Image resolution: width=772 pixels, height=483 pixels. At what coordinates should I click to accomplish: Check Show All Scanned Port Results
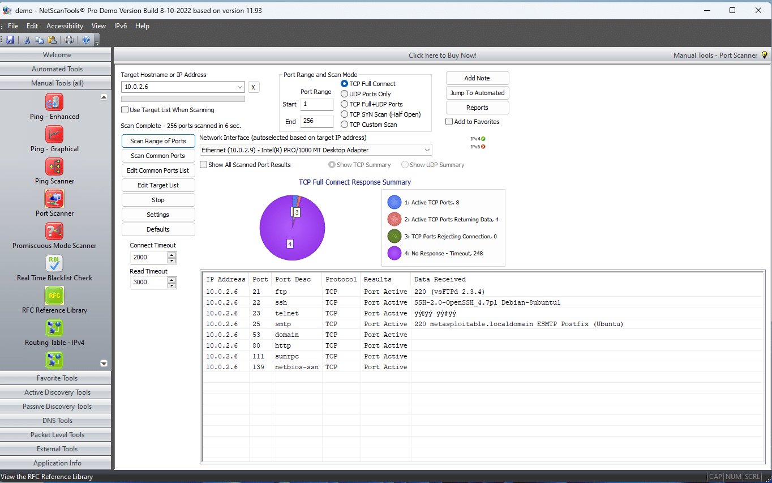tap(204, 165)
